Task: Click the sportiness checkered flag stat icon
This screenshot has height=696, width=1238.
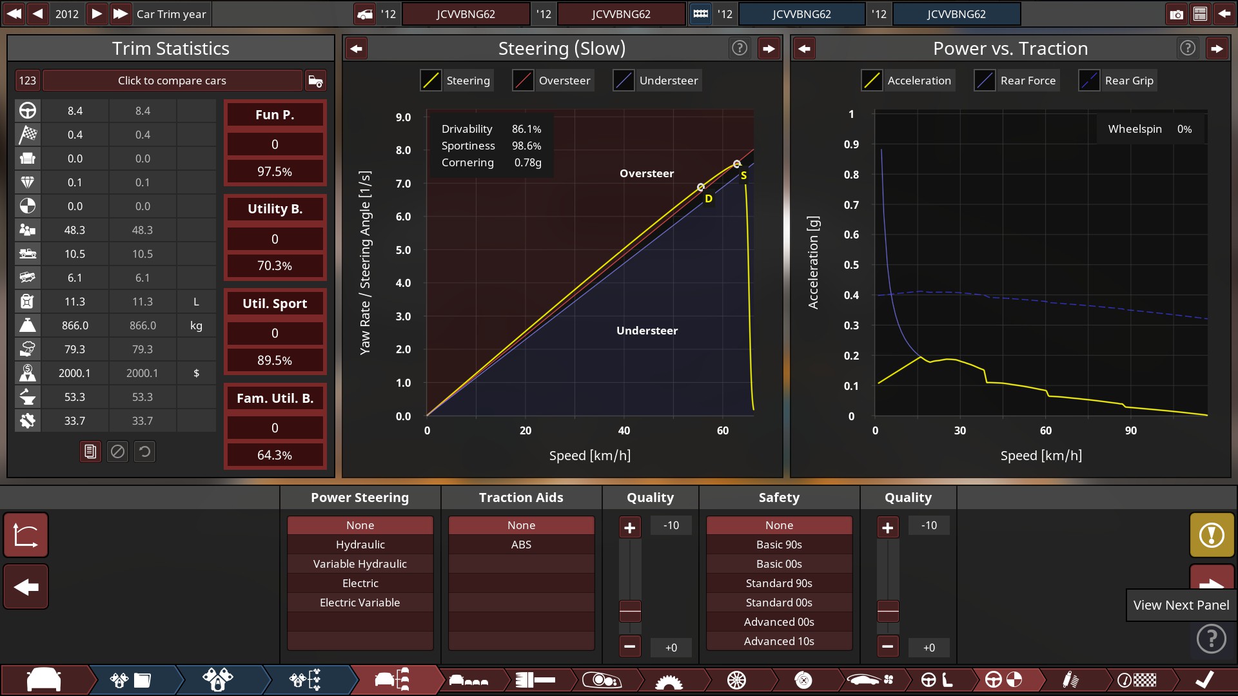Action: coord(28,135)
